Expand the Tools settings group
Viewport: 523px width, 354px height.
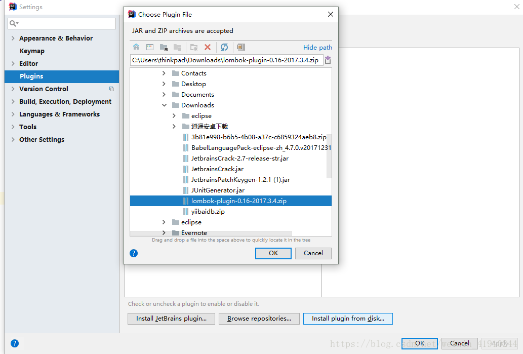(x=13, y=127)
